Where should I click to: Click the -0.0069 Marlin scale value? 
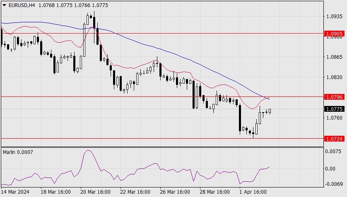point(333,184)
